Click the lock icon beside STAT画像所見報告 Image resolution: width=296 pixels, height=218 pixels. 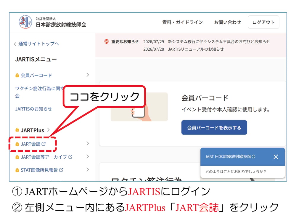tap(17, 170)
